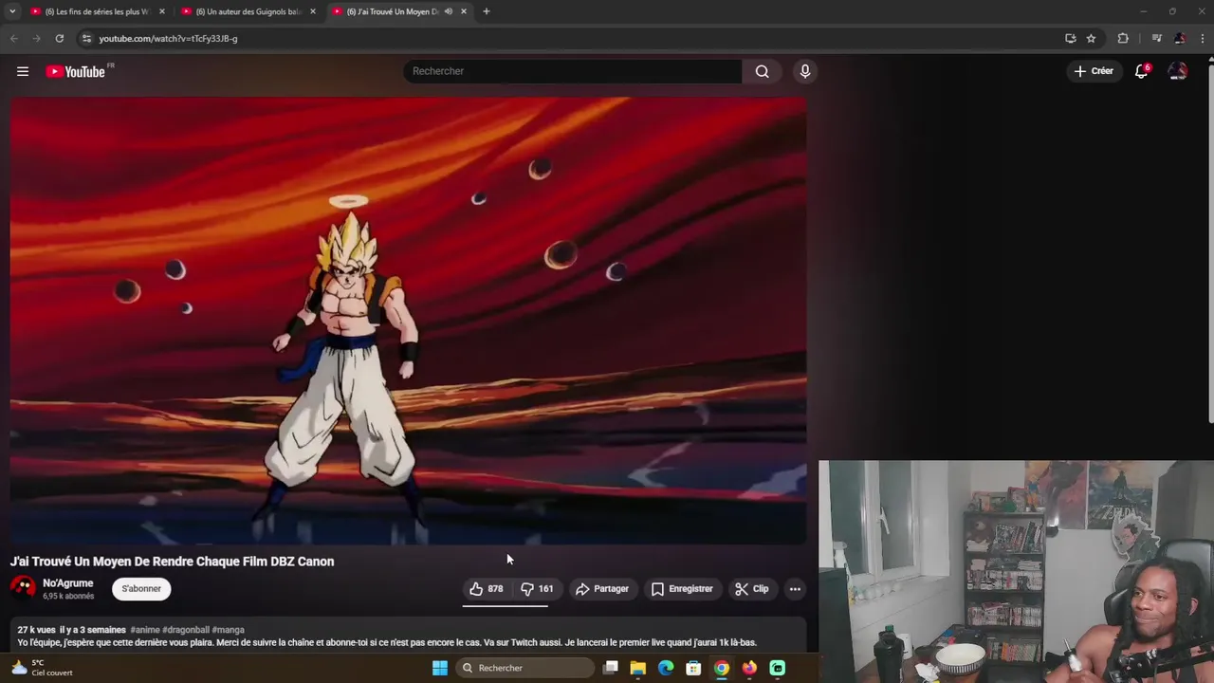Open Microsoft Store from the taskbar
Image resolution: width=1214 pixels, height=683 pixels.
[693, 668]
